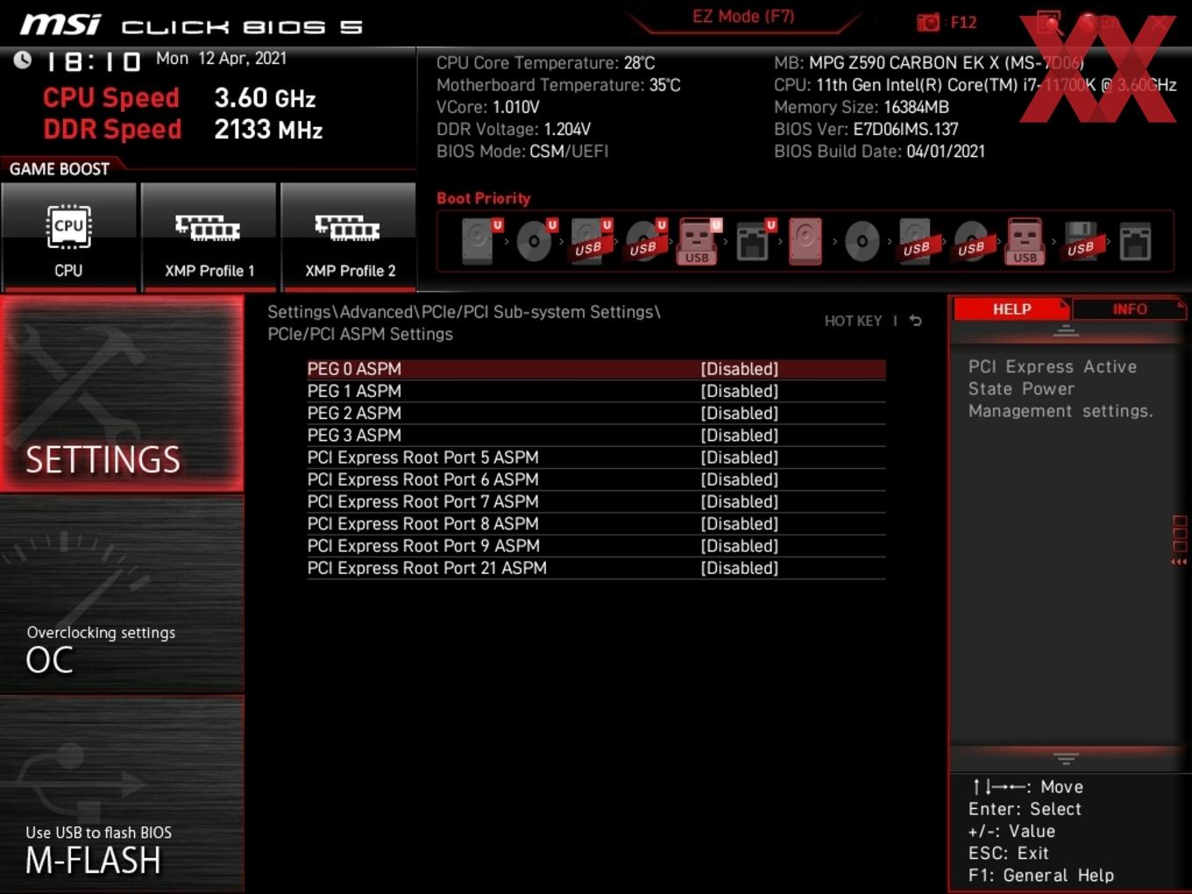Change the PEG 3 ASPM Disabled value
1192x894 pixels.
pos(739,436)
